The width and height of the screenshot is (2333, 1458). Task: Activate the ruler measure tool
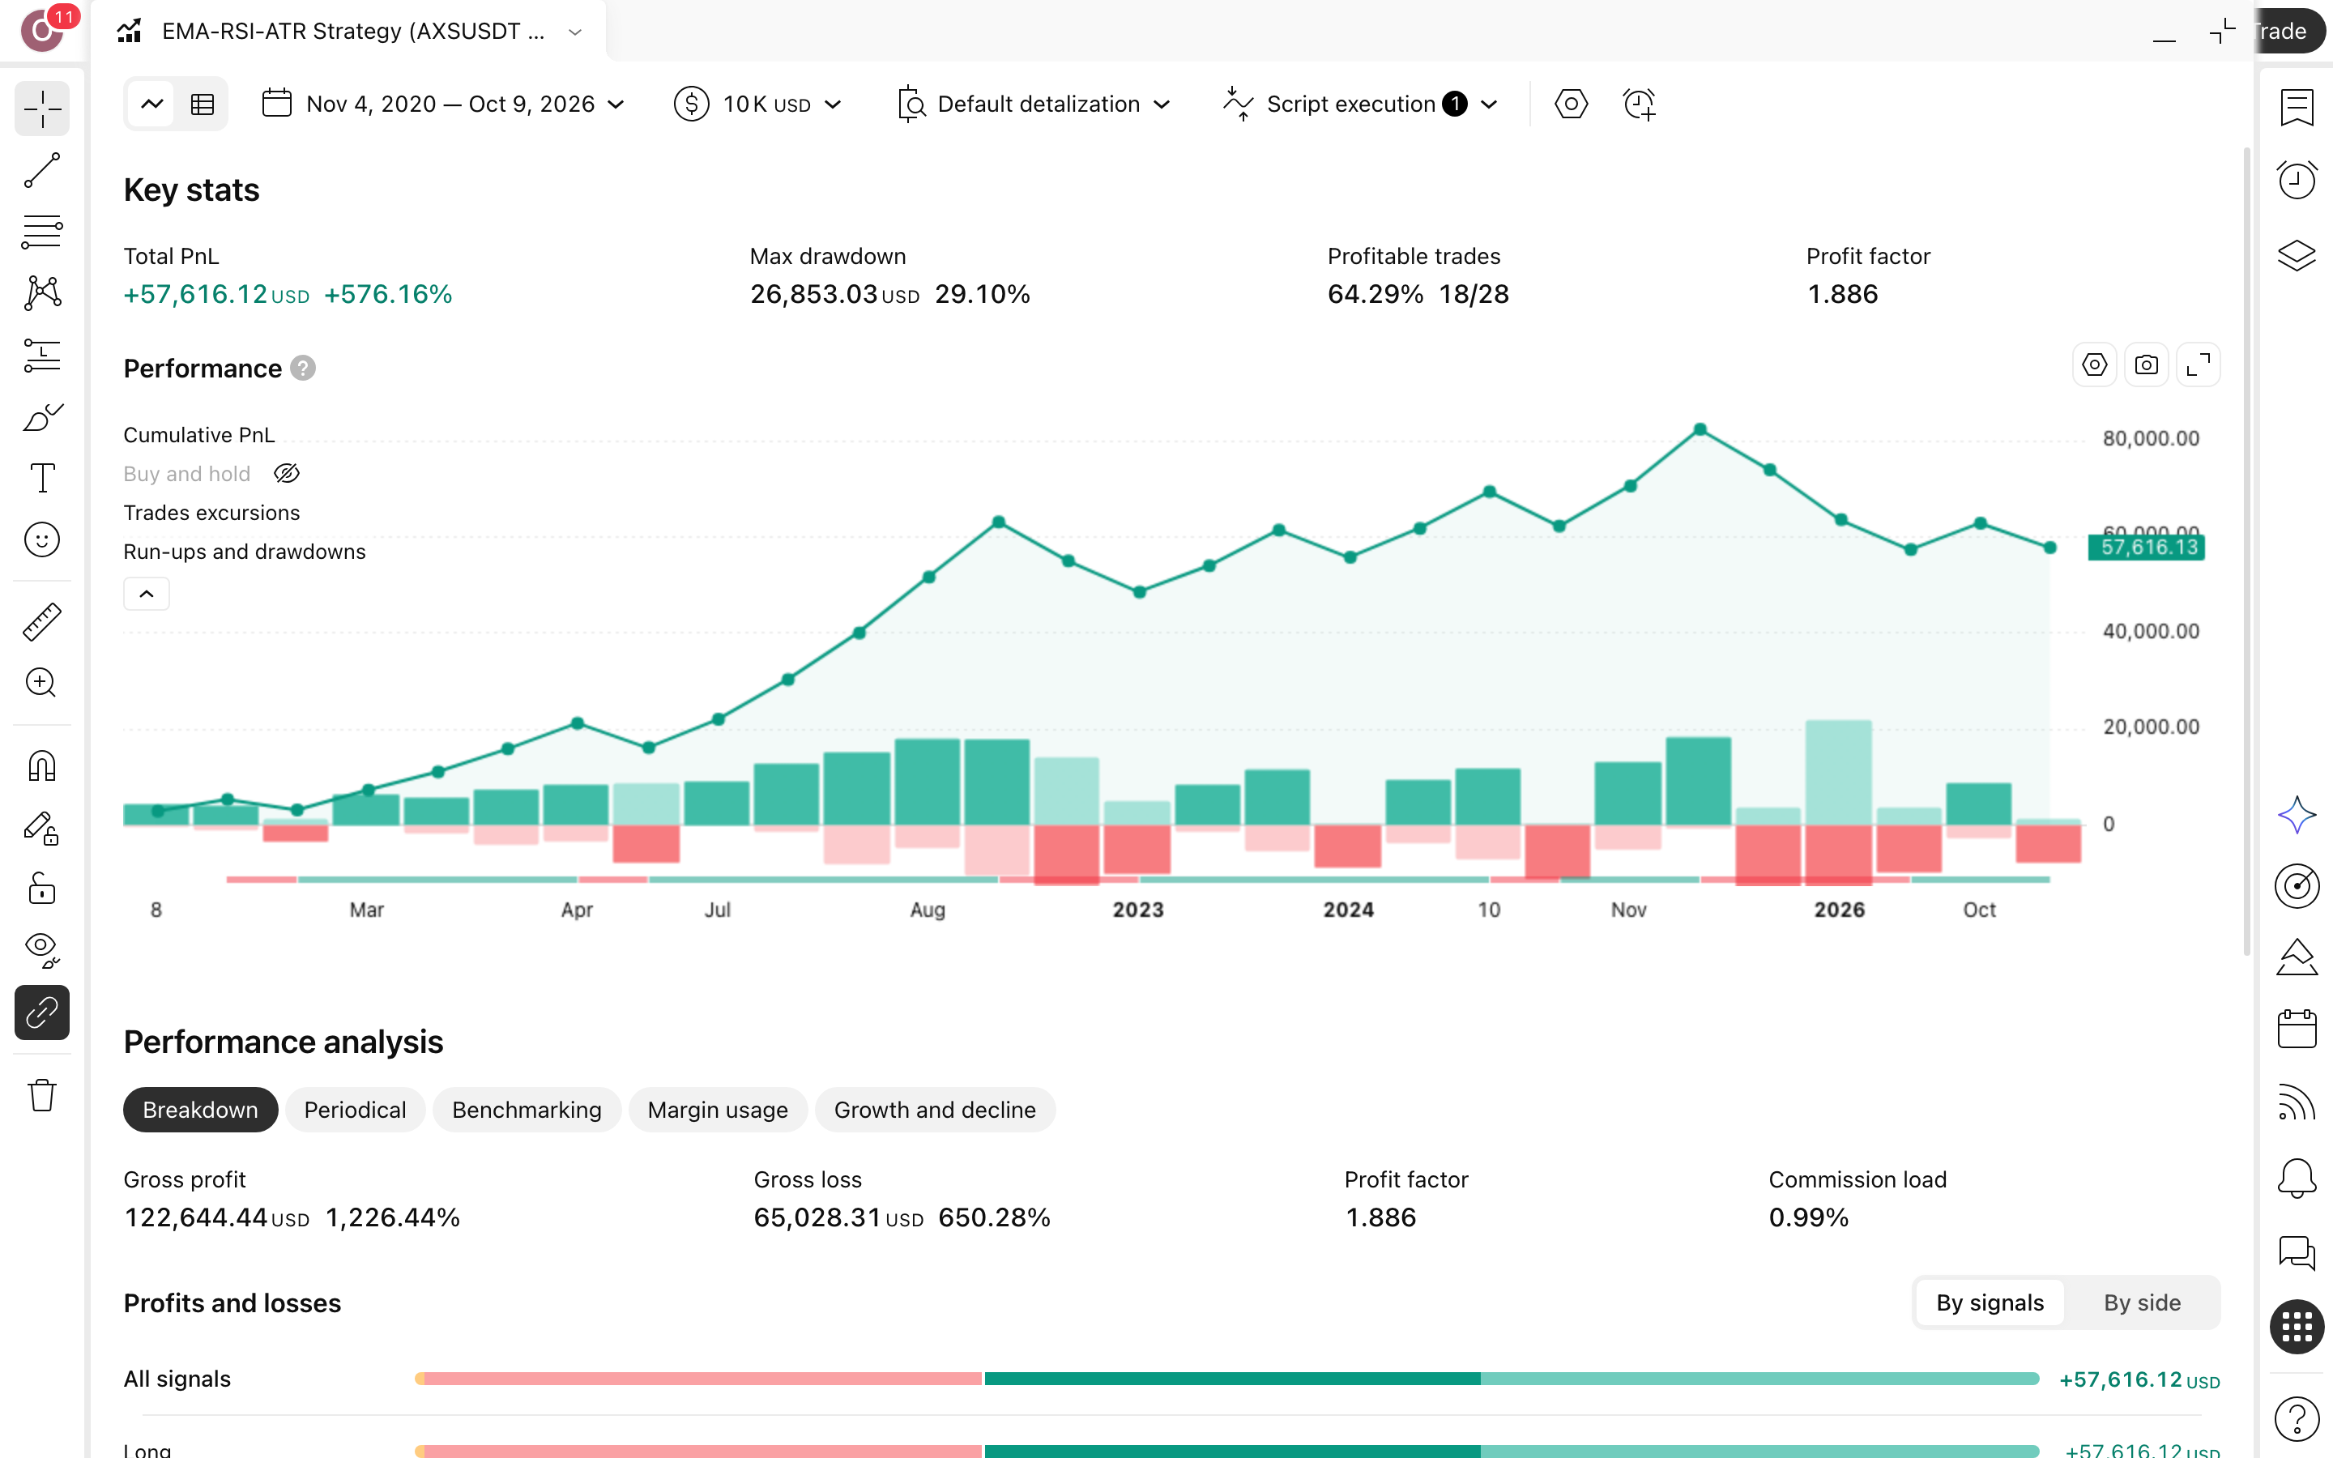[42, 622]
